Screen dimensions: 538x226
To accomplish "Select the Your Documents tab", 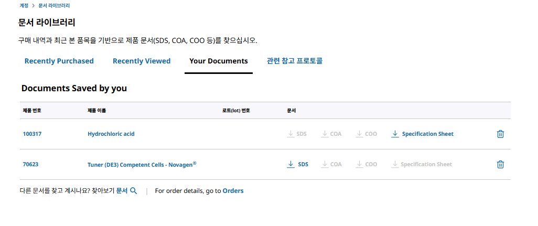I will 219,61.
